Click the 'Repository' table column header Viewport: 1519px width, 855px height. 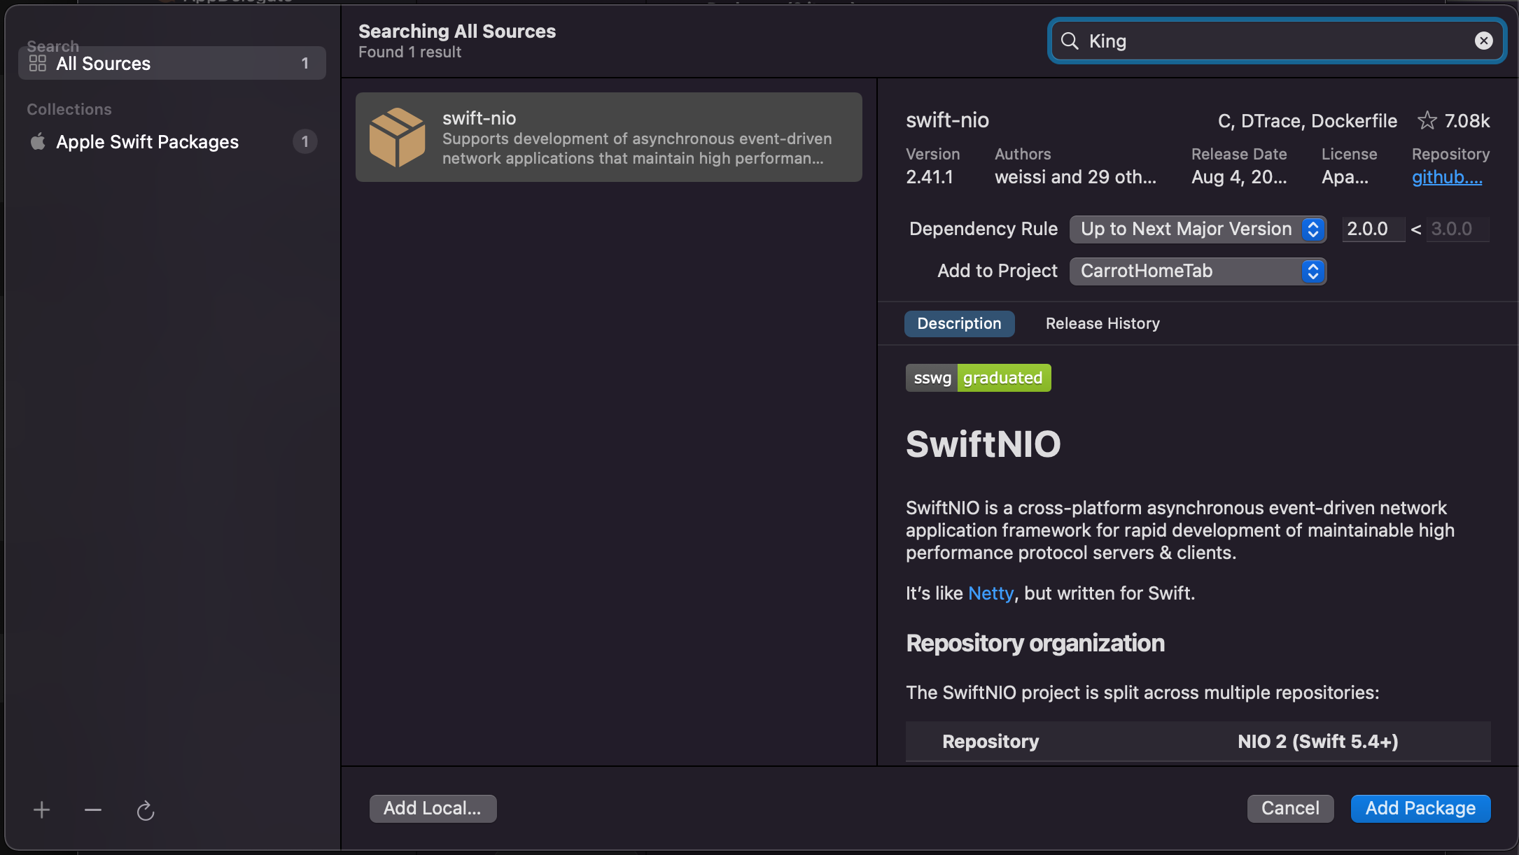(x=990, y=742)
